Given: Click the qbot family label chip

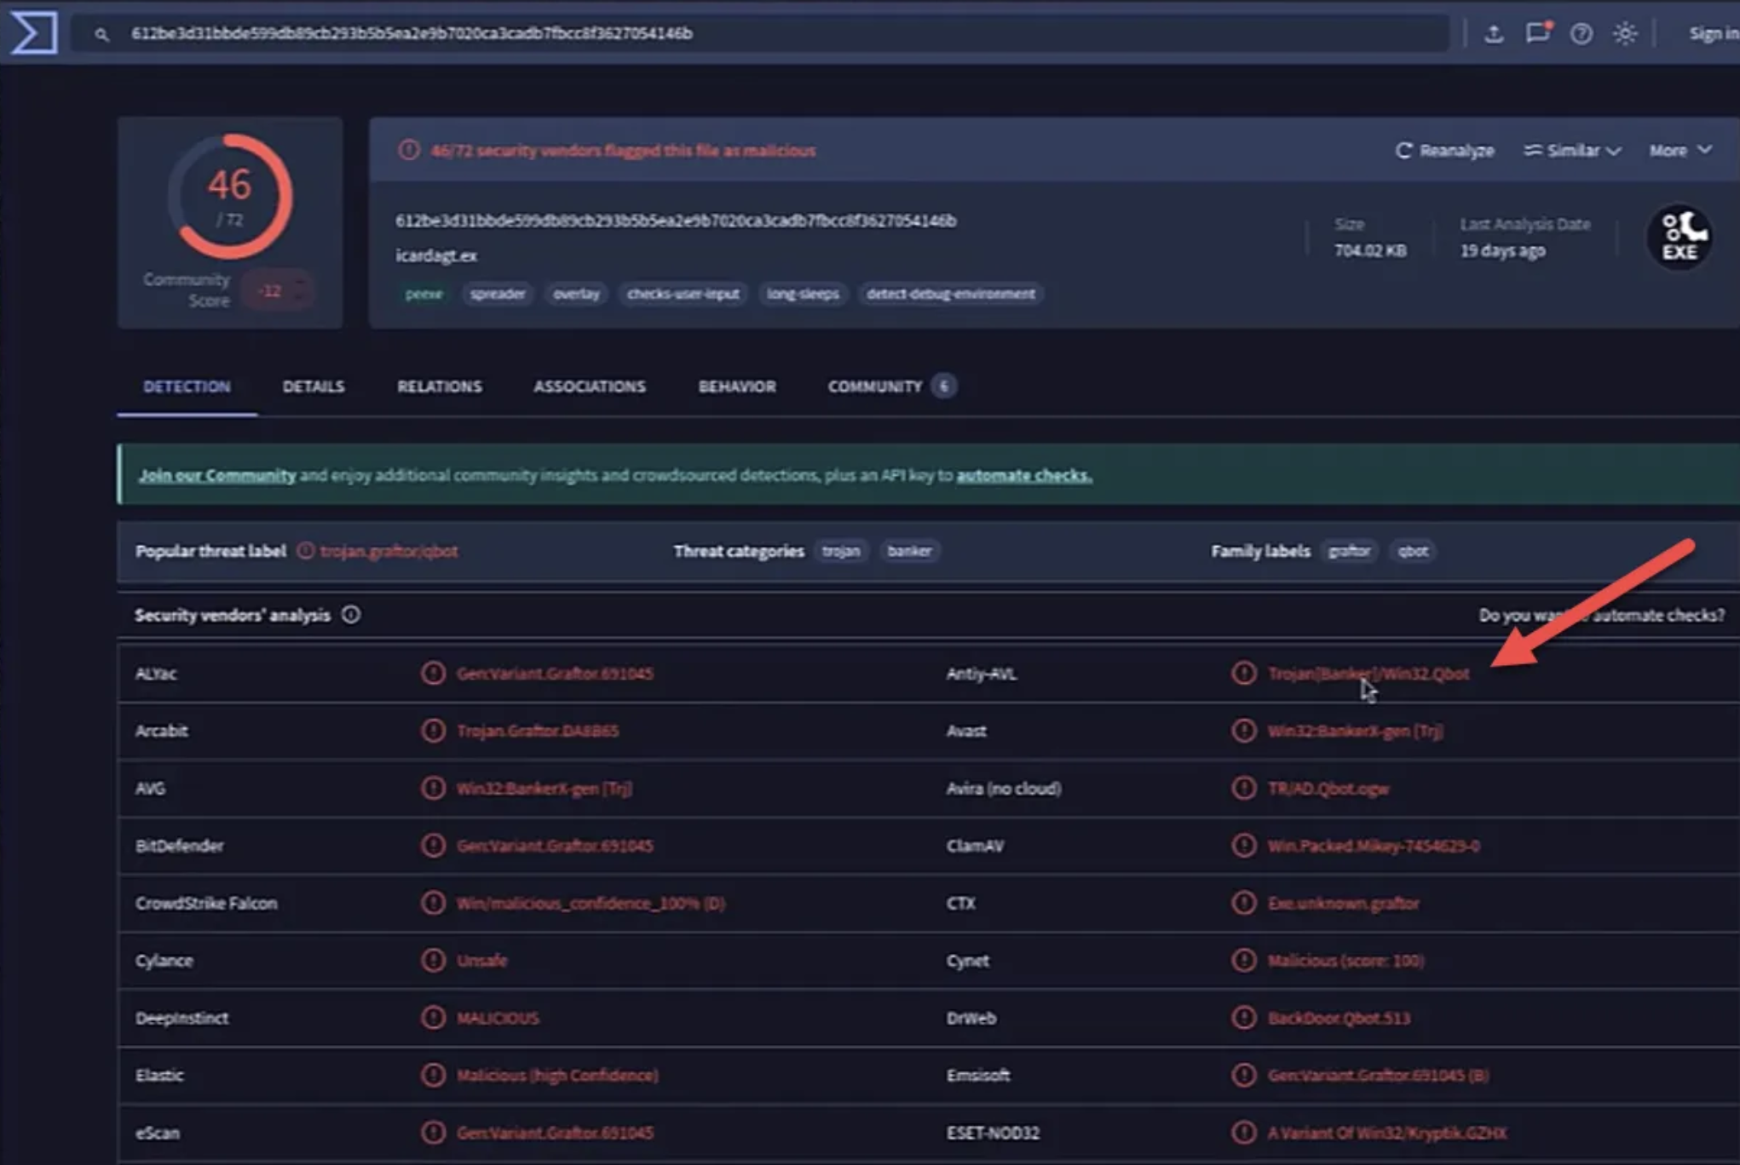Looking at the screenshot, I should pyautogui.click(x=1413, y=551).
